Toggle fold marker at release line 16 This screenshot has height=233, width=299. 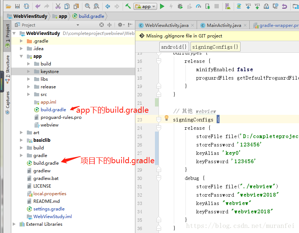pos(159,61)
